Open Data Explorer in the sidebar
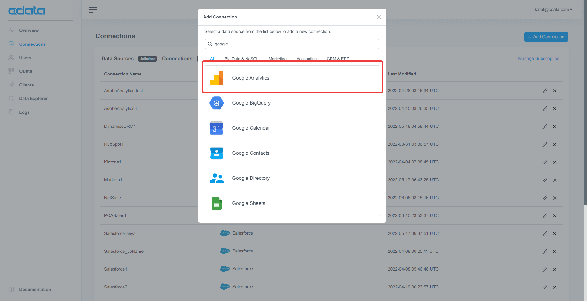Viewport: 587px width, 301px height. pyautogui.click(x=33, y=98)
